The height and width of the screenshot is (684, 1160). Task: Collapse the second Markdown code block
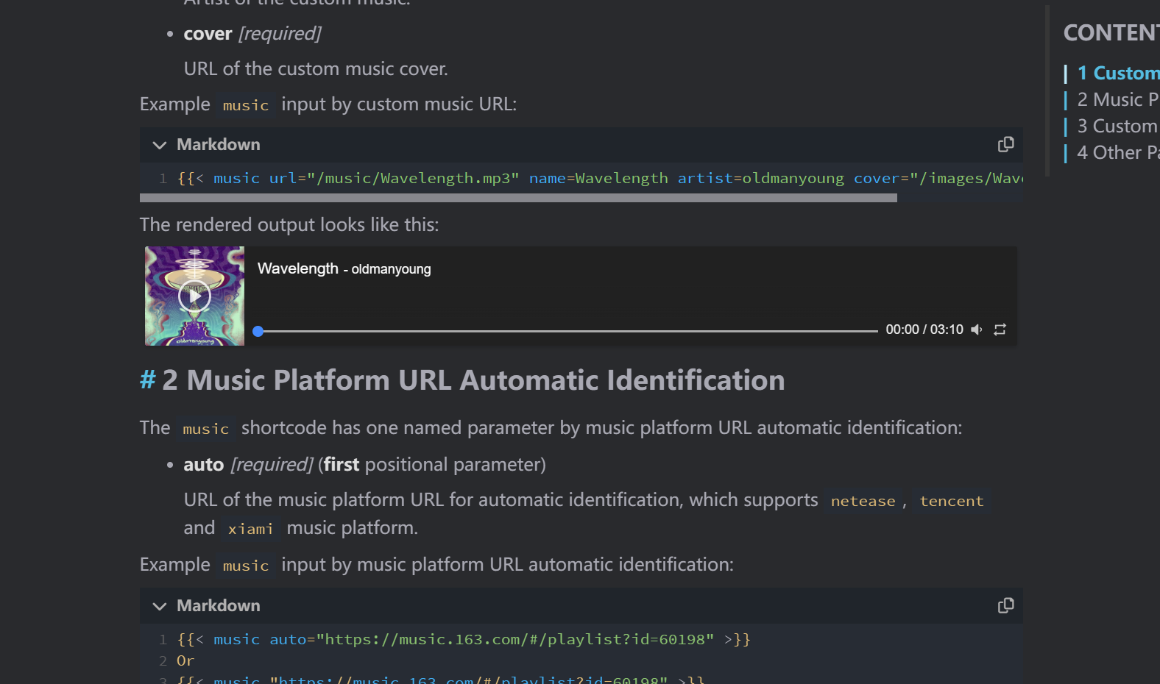(x=159, y=606)
